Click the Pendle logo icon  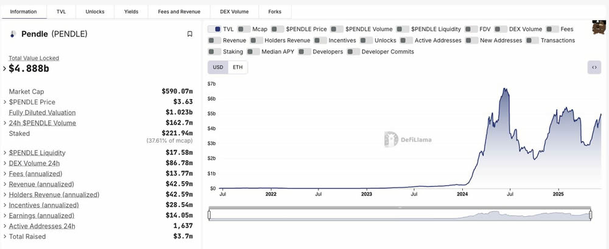point(13,34)
